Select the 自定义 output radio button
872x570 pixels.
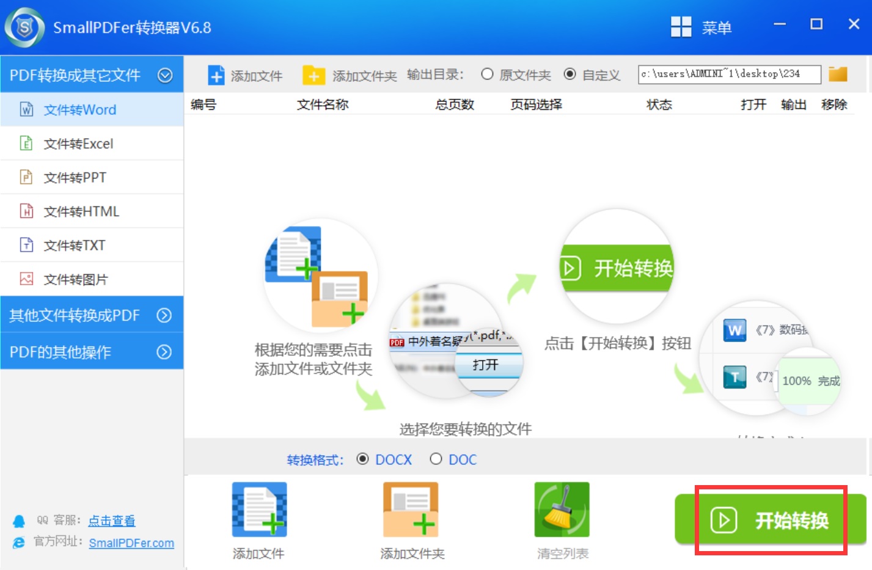[x=570, y=74]
